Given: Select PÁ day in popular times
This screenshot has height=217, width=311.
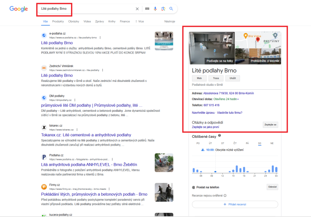Looking at the screenshot, I should tap(247, 143).
